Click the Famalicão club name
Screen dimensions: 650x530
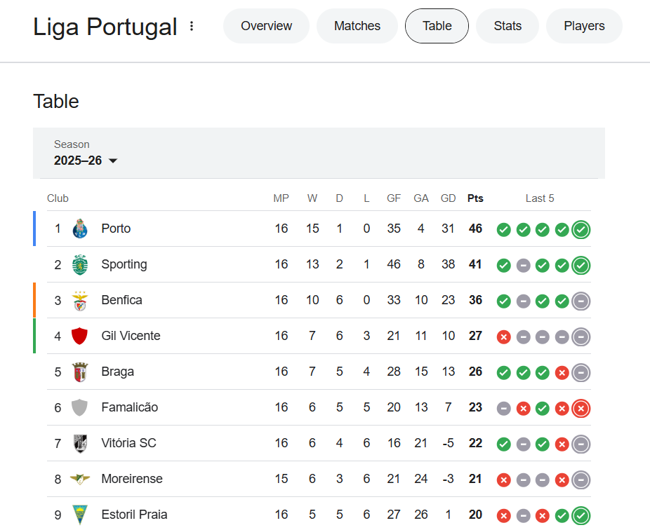tap(129, 407)
